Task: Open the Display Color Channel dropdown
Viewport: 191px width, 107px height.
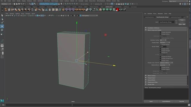Action: pos(166,63)
